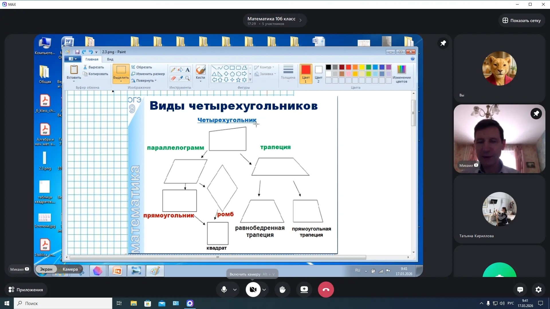Click the Windows Поиск search field

point(63,303)
